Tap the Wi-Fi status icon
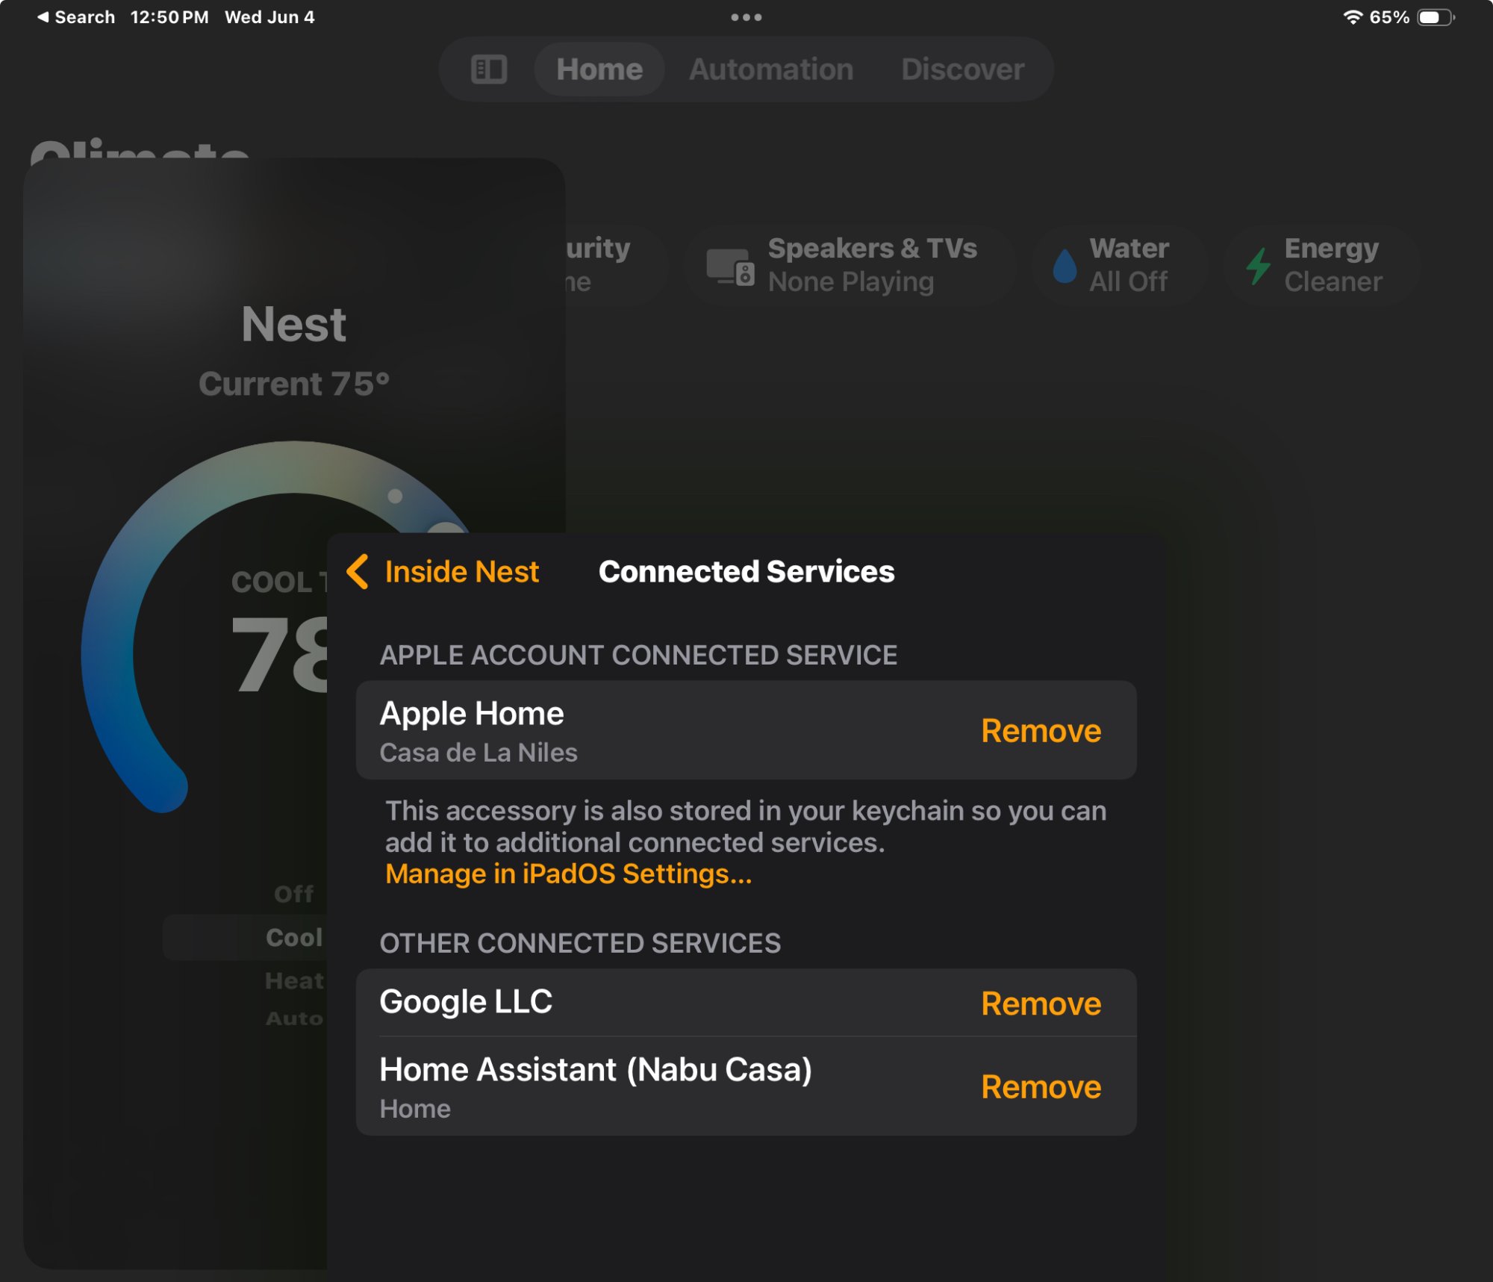 pyautogui.click(x=1352, y=17)
